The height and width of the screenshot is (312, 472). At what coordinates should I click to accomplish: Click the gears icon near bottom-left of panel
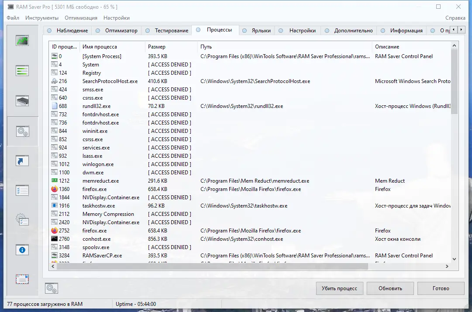[52, 288]
